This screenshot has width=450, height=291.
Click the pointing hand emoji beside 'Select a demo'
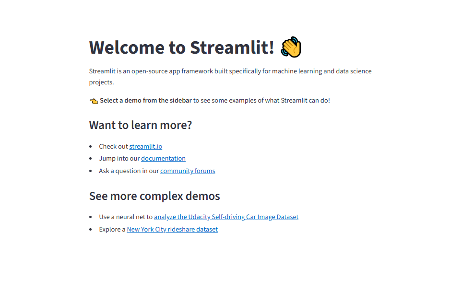tap(94, 101)
